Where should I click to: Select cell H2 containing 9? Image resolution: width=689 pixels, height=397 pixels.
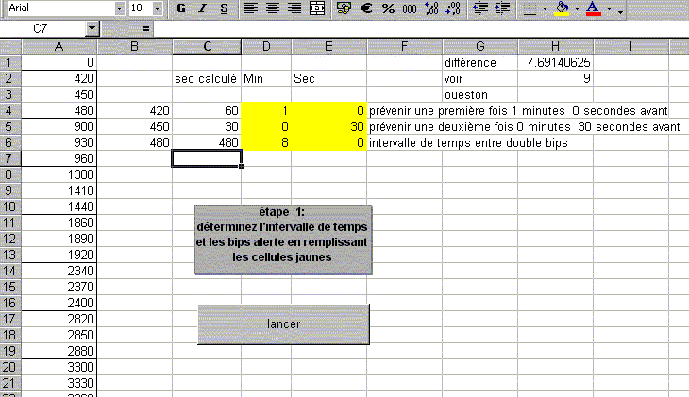[555, 78]
